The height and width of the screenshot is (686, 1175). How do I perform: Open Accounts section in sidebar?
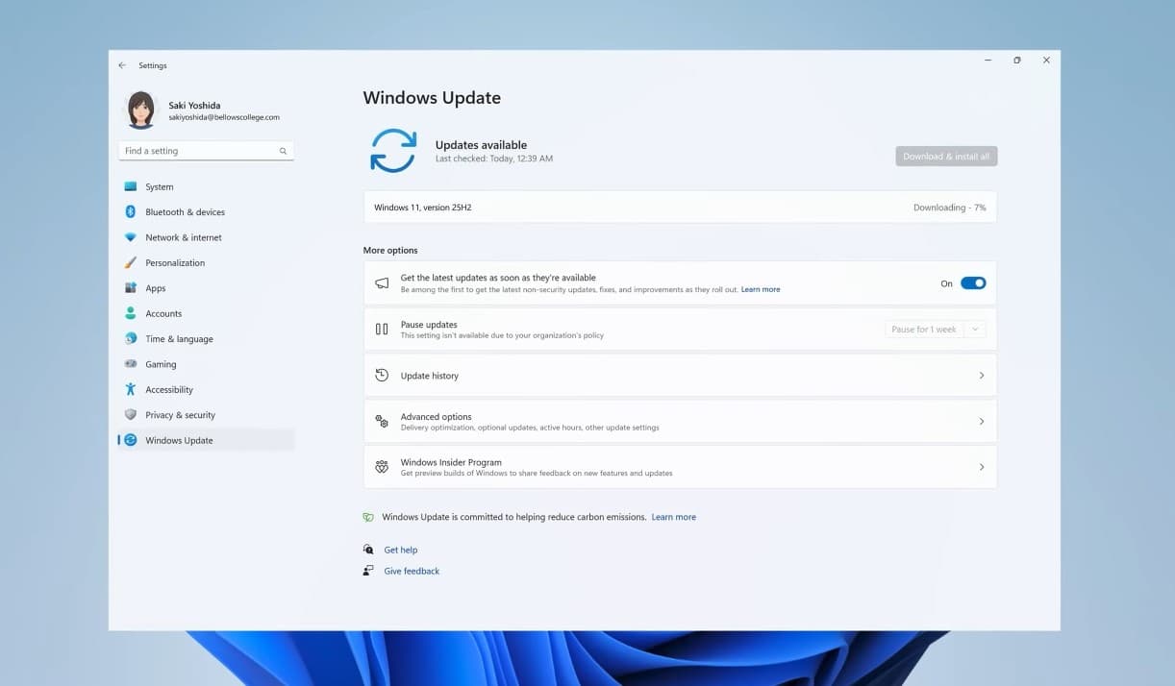click(x=163, y=313)
